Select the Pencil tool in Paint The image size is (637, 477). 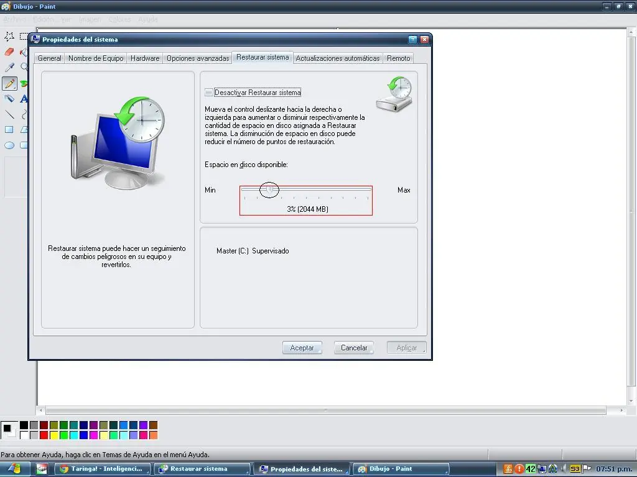(x=9, y=84)
